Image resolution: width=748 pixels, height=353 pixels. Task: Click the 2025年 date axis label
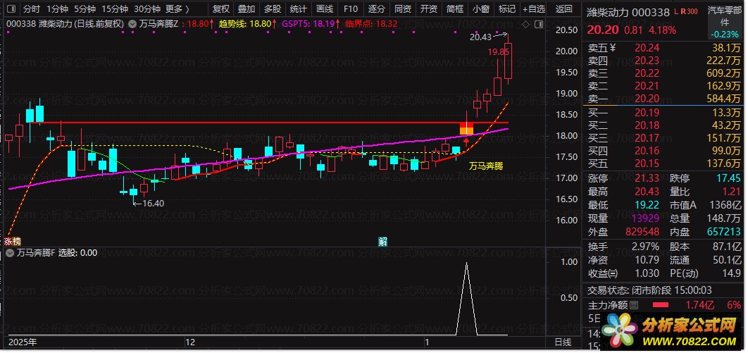coord(23,342)
